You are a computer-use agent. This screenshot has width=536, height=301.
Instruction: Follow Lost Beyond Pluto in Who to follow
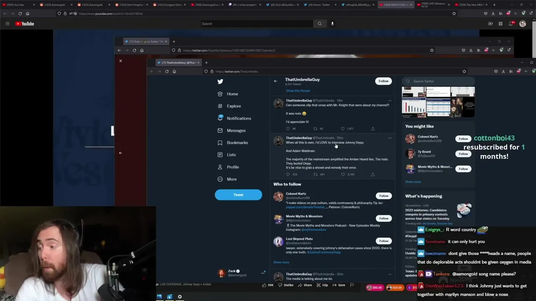[384, 241]
